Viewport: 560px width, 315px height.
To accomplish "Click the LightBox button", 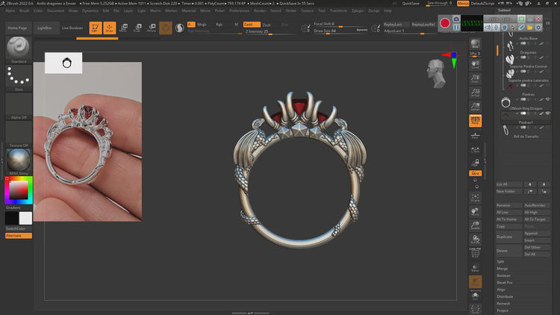I will tap(45, 28).
